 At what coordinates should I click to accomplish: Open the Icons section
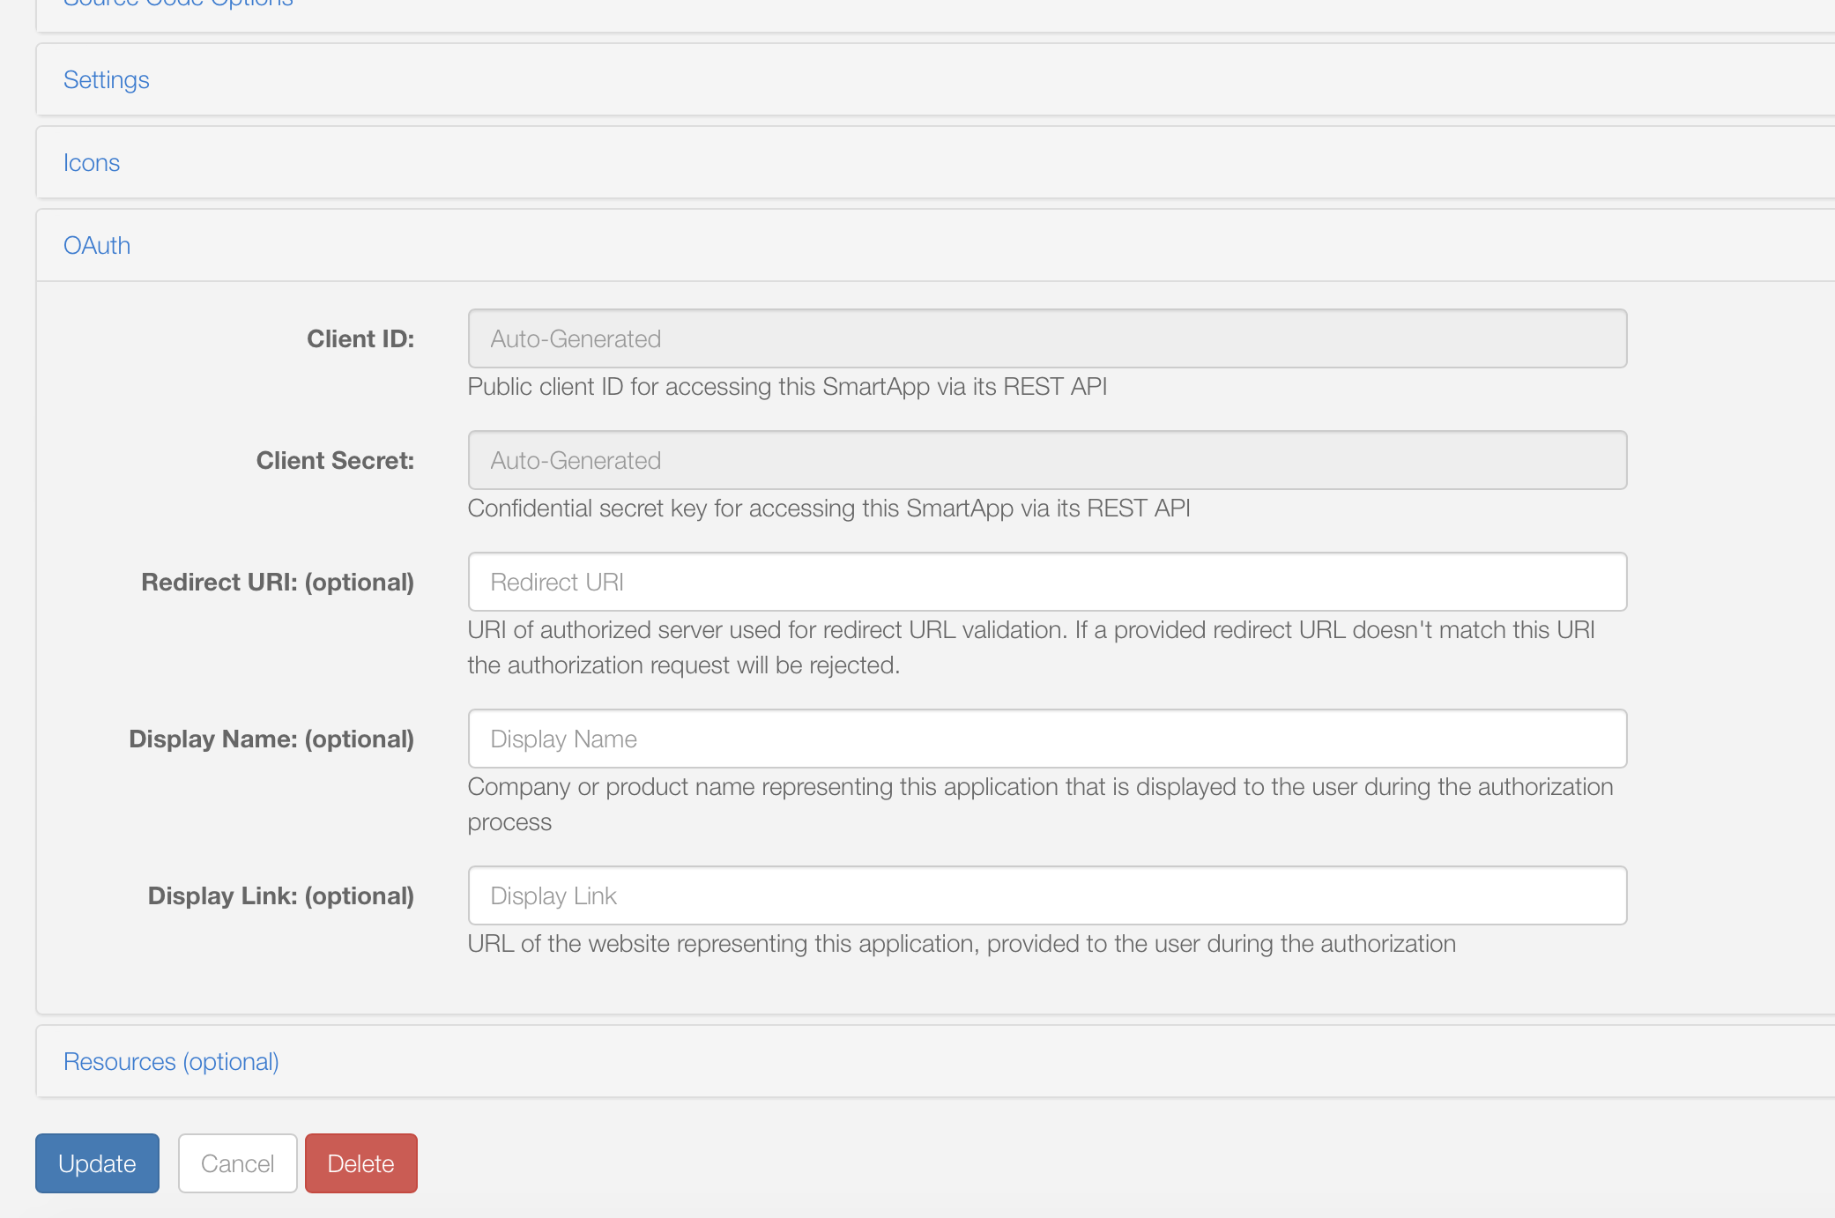[x=92, y=163]
